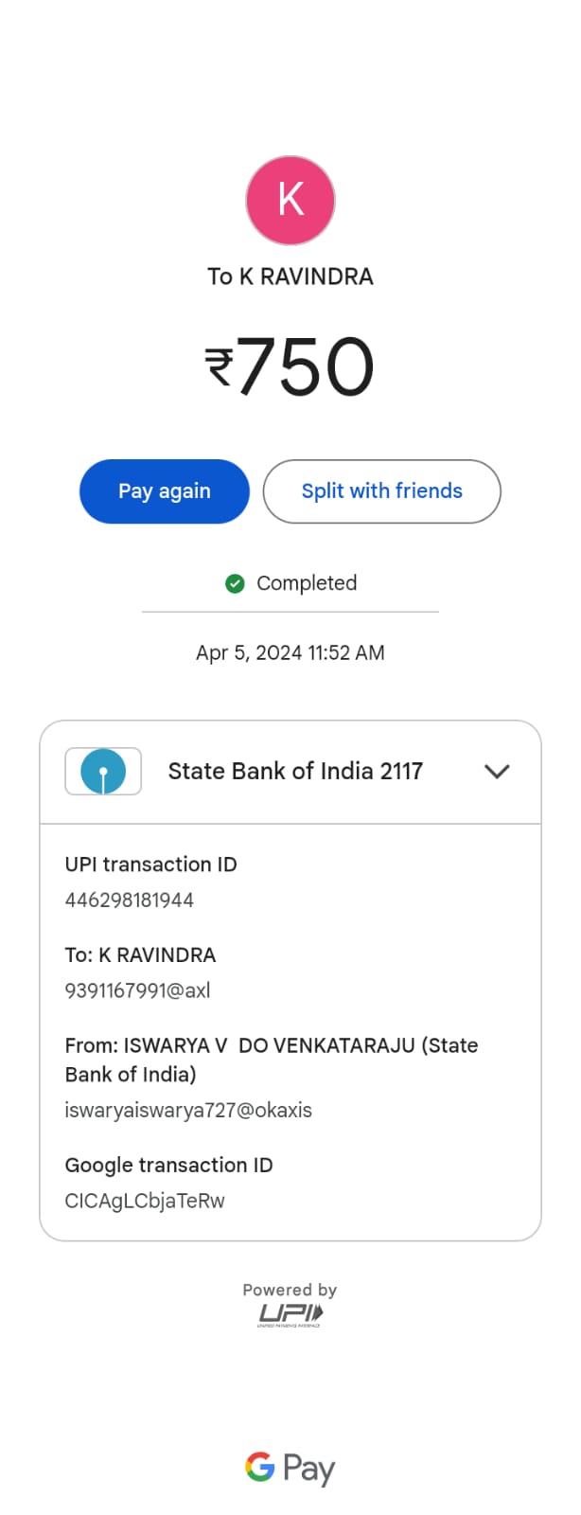Click the State Bank of India logo
The height and width of the screenshot is (1515, 581).
point(103,772)
